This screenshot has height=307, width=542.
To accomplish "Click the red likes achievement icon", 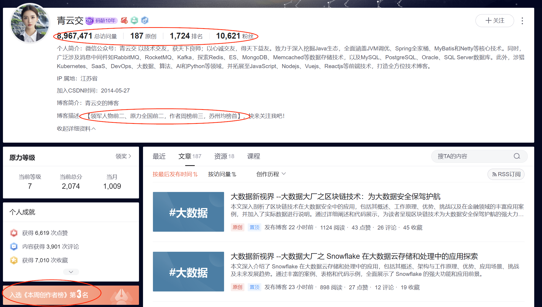I will 14,233.
